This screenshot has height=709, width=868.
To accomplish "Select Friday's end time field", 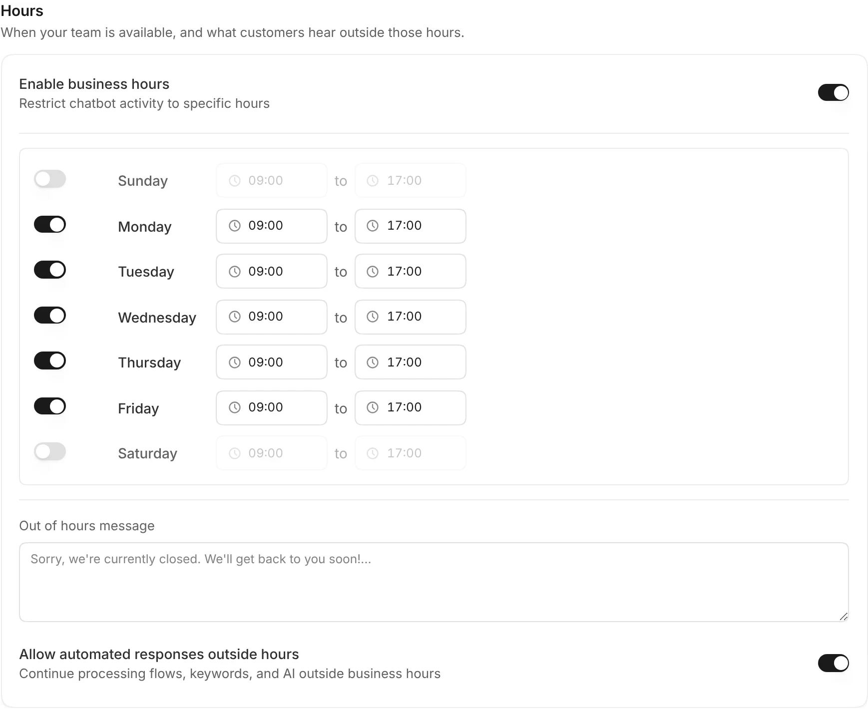I will point(411,408).
